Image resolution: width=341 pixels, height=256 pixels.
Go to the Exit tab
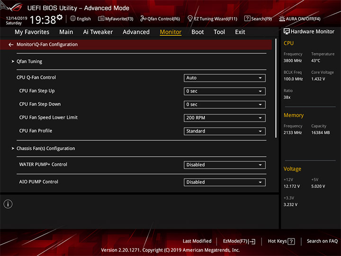click(240, 32)
